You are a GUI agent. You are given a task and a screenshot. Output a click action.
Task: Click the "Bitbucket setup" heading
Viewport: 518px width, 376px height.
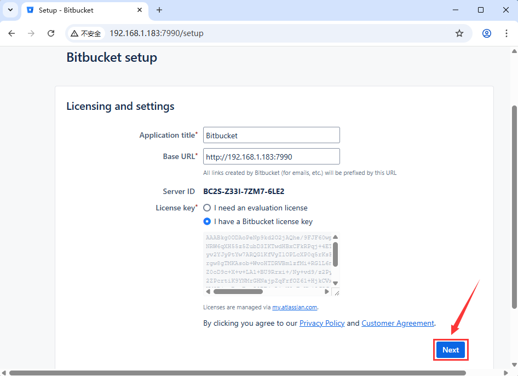tap(112, 57)
